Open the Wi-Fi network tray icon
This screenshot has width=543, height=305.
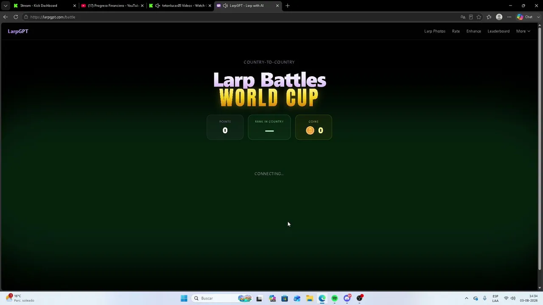tap(506, 298)
